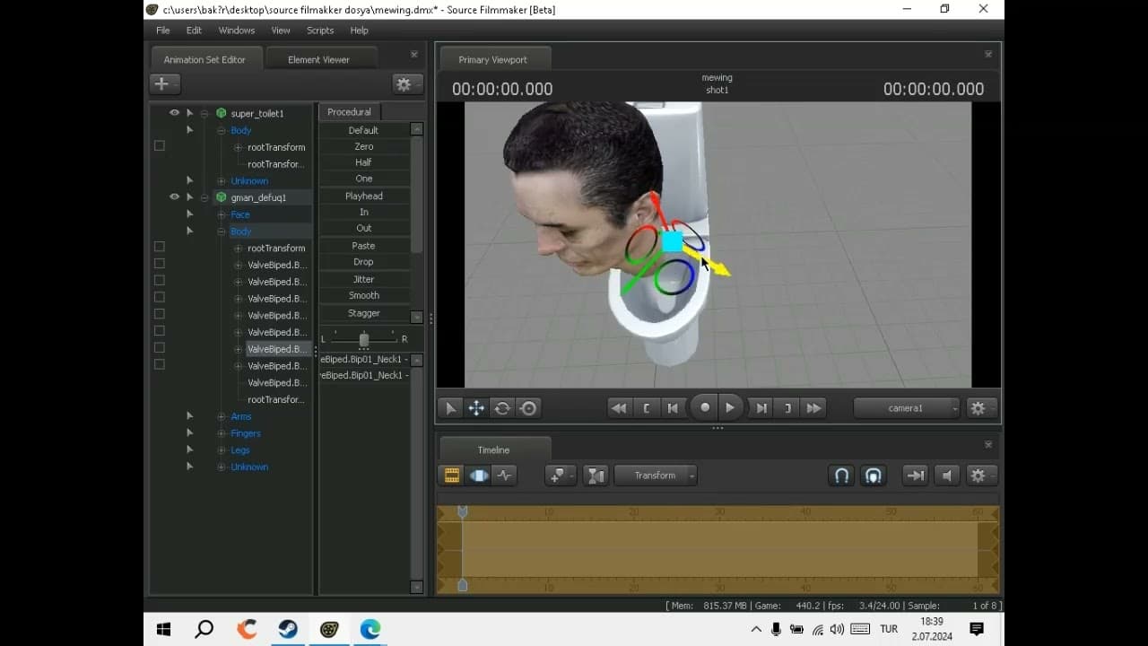Apply the Zero procedural preset
This screenshot has height=646, width=1148.
[x=364, y=146]
